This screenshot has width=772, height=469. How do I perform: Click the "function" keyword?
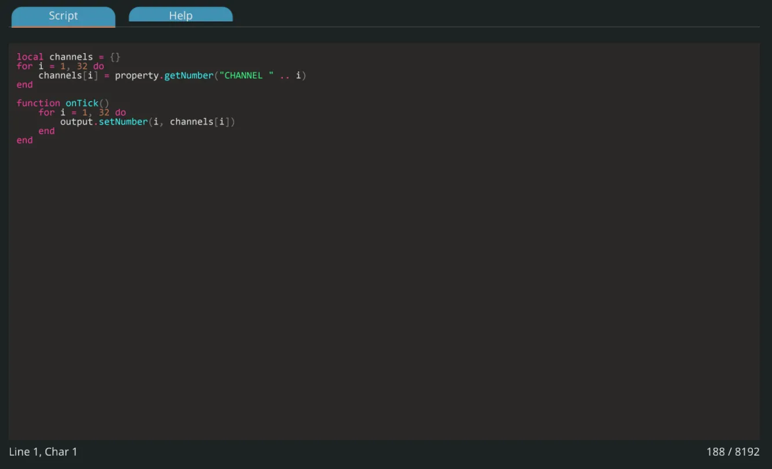[38, 103]
